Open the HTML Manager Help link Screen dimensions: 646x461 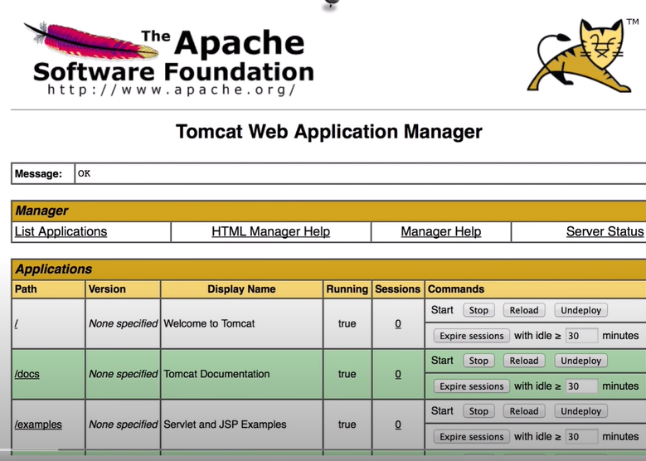(x=270, y=231)
